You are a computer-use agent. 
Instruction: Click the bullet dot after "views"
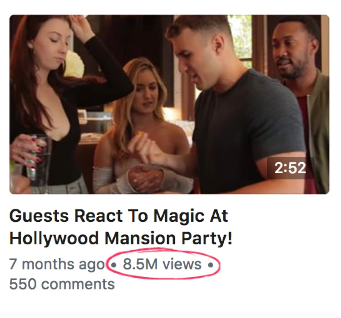210,265
